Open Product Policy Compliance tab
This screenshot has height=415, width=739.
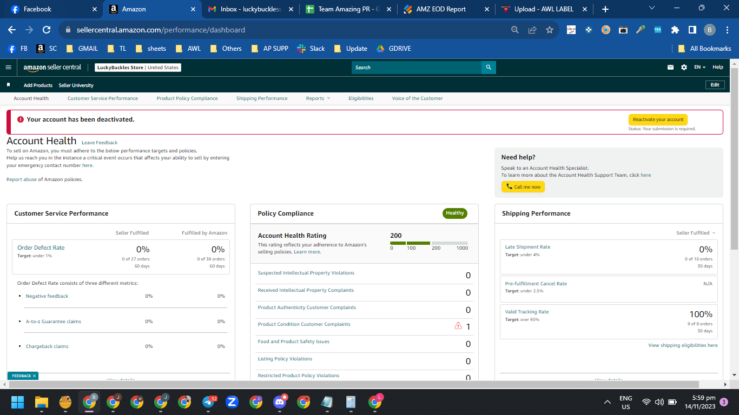click(x=187, y=98)
